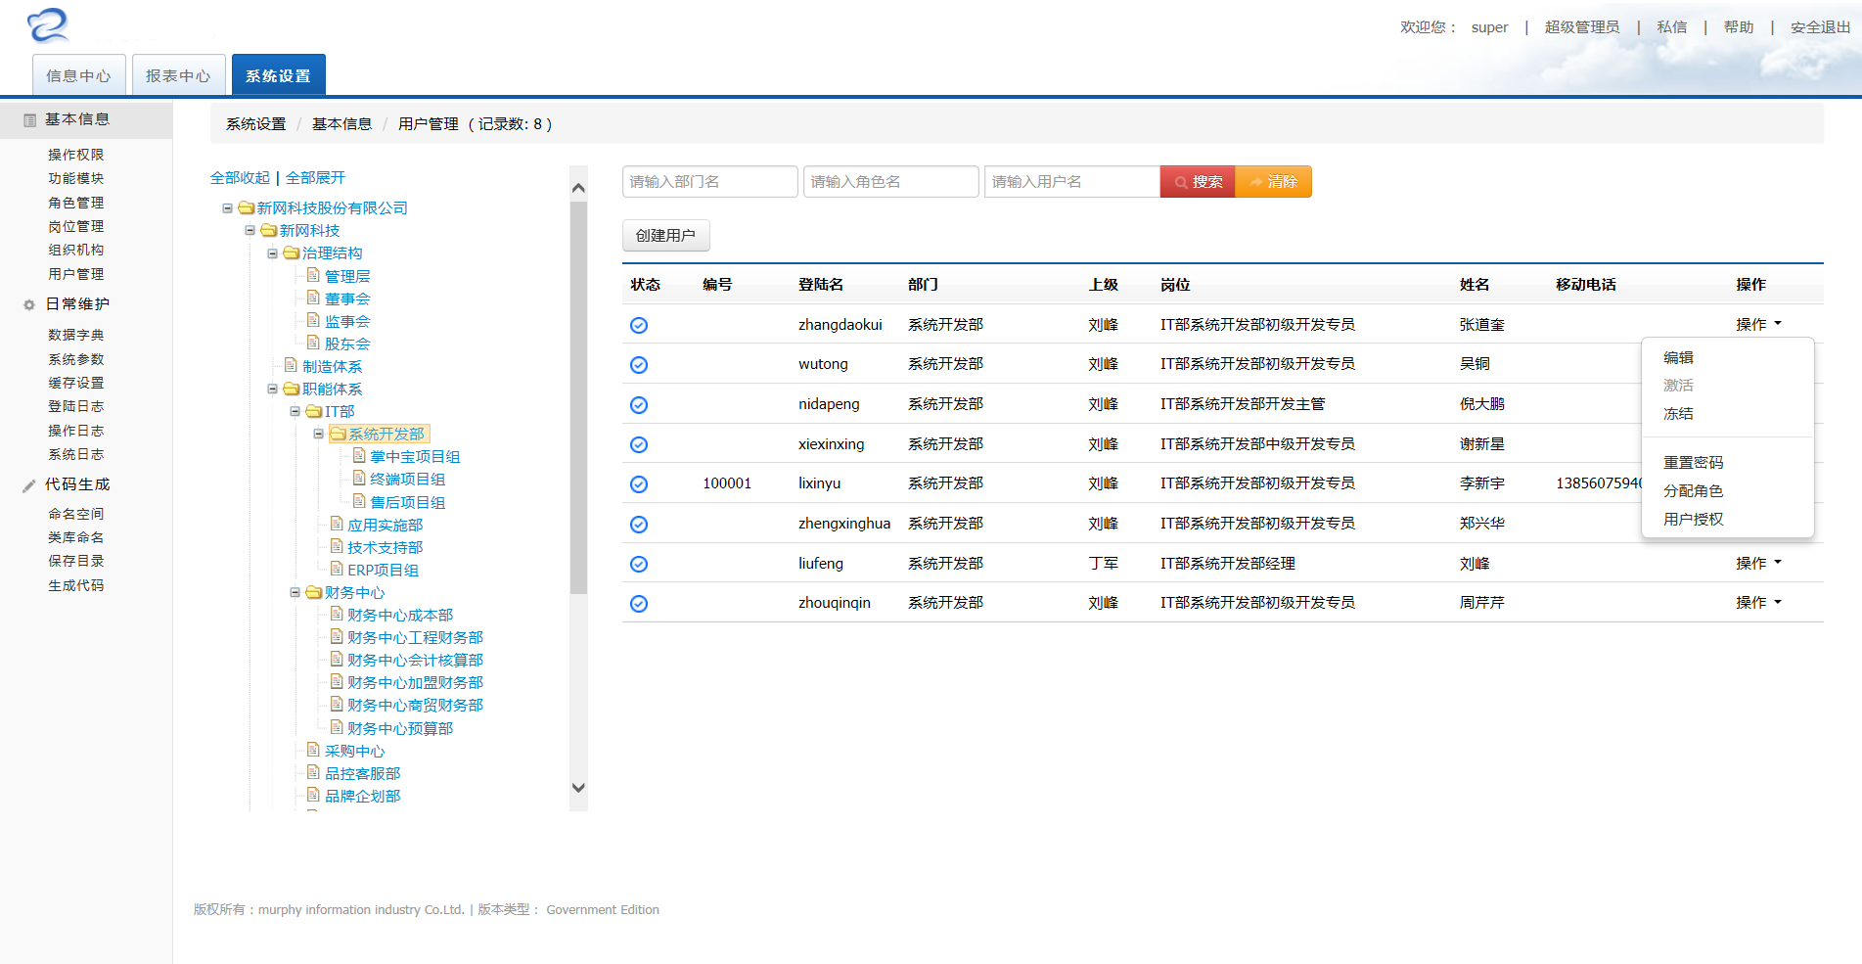Click the orange 清除 button
Image resolution: width=1862 pixels, height=964 pixels.
pyautogui.click(x=1273, y=182)
